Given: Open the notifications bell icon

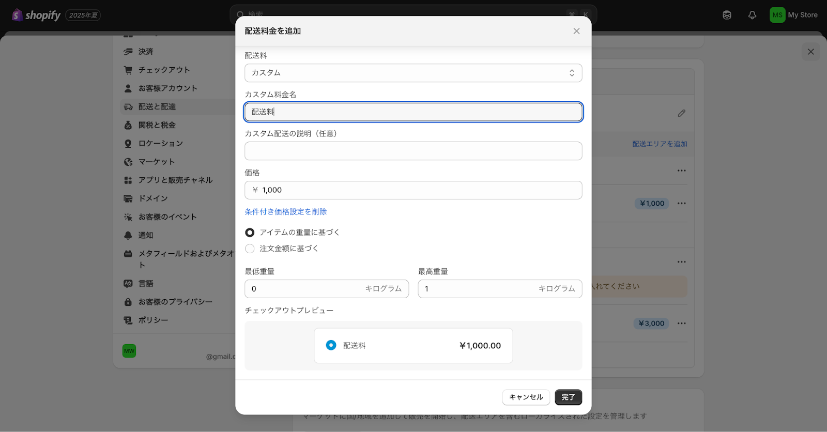Looking at the screenshot, I should [752, 15].
